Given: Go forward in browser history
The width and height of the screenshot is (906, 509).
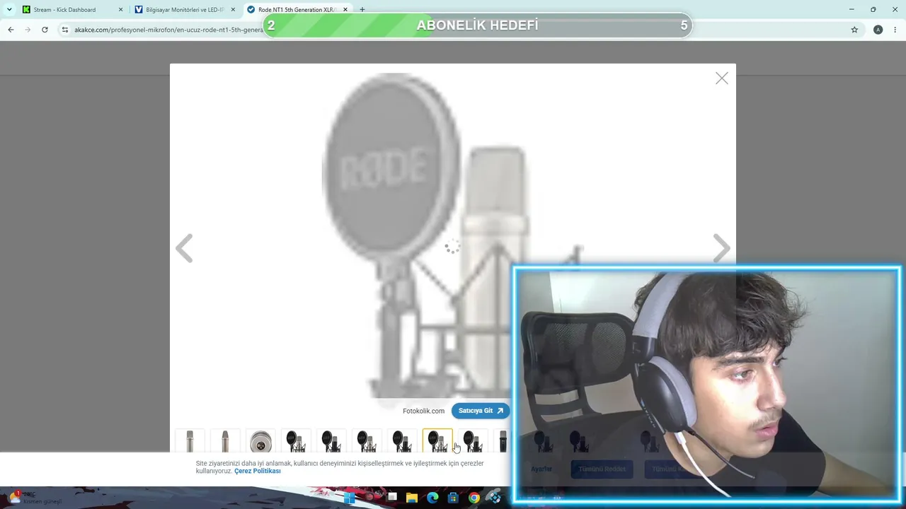Looking at the screenshot, I should pos(28,30).
